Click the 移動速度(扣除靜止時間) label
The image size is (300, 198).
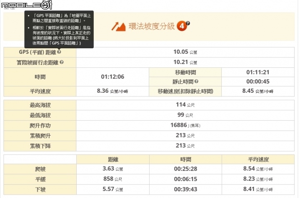click(x=185, y=92)
